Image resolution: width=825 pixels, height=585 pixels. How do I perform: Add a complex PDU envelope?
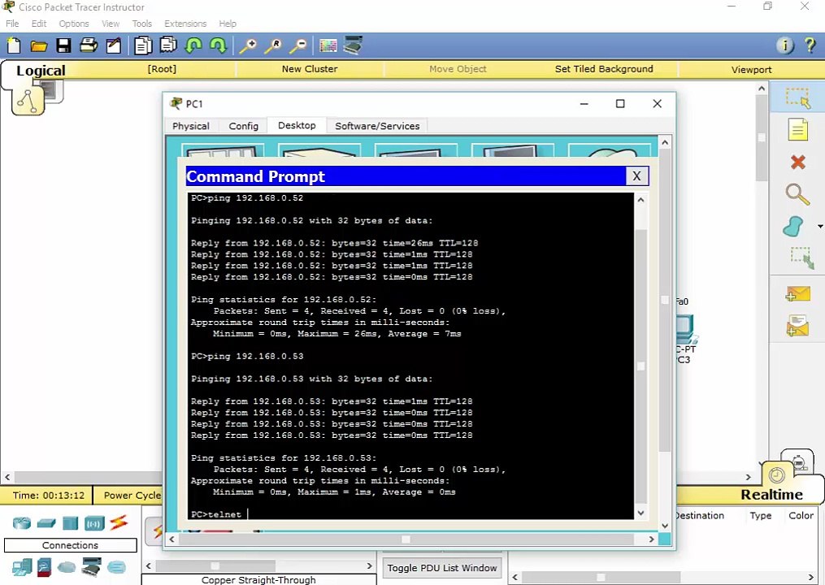[797, 326]
